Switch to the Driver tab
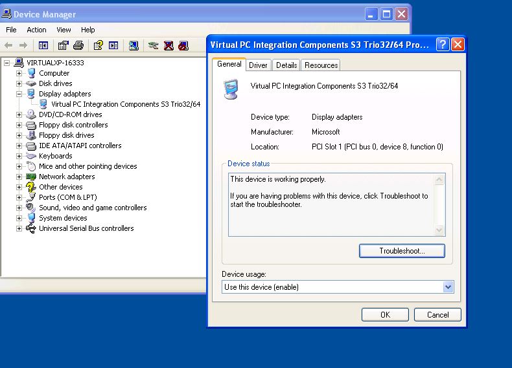Viewport: 512px width, 368px height. point(258,65)
